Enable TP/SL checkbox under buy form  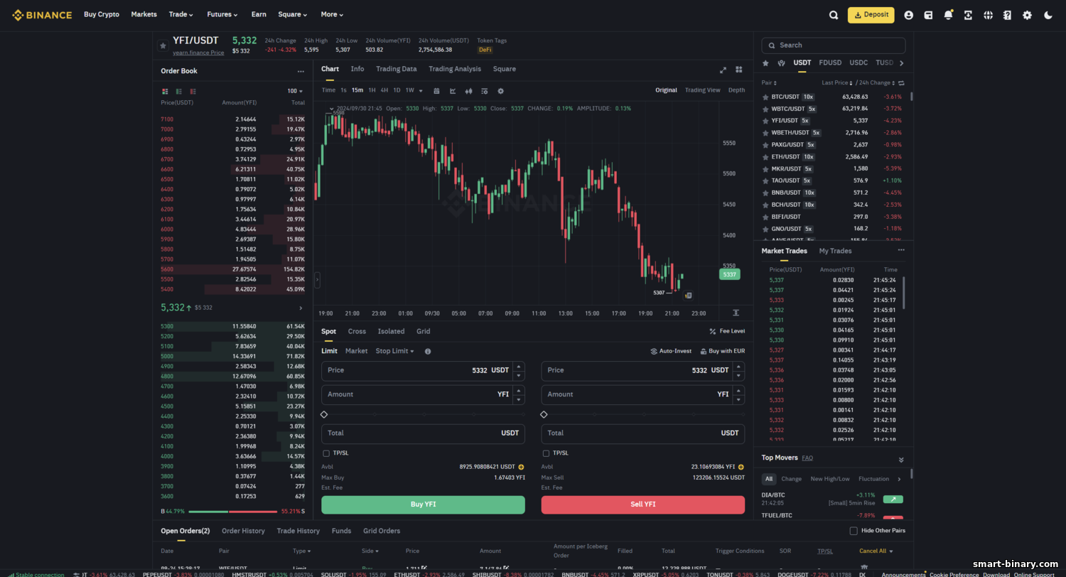[x=326, y=453]
